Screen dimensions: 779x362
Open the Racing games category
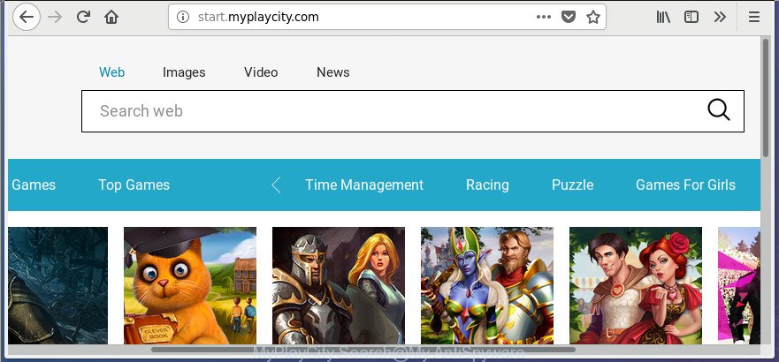(487, 185)
